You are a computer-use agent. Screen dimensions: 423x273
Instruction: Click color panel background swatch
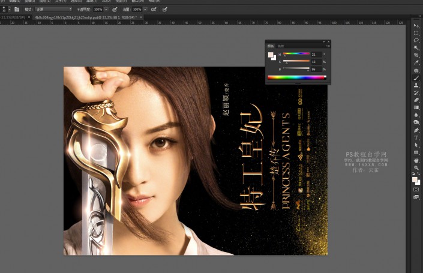[x=274, y=58]
